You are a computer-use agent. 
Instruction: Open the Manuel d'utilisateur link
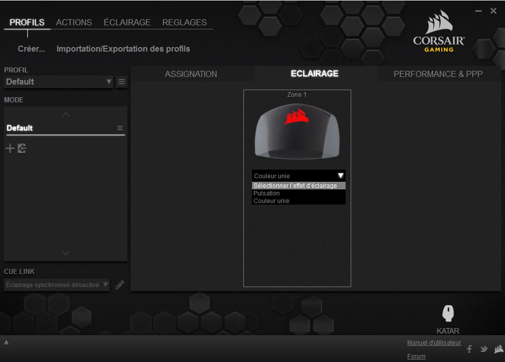[434, 343]
